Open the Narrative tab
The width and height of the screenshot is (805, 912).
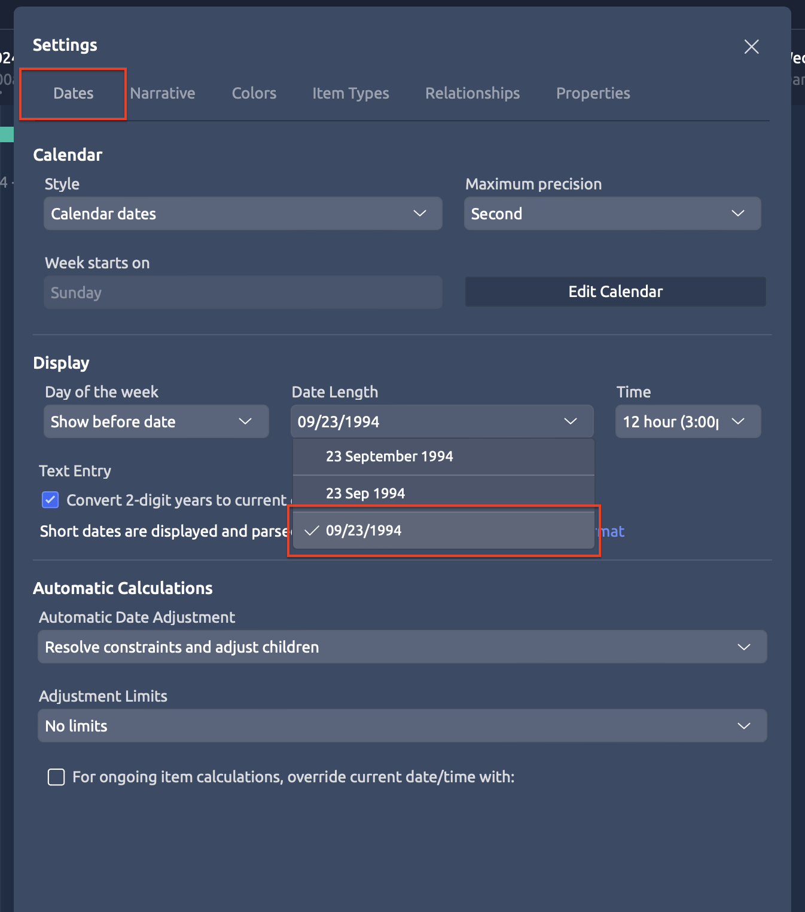(163, 93)
